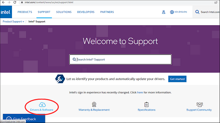The width and height of the screenshot is (220, 123).
Task: Click the Give Feedback button
Action: (x=24, y=118)
